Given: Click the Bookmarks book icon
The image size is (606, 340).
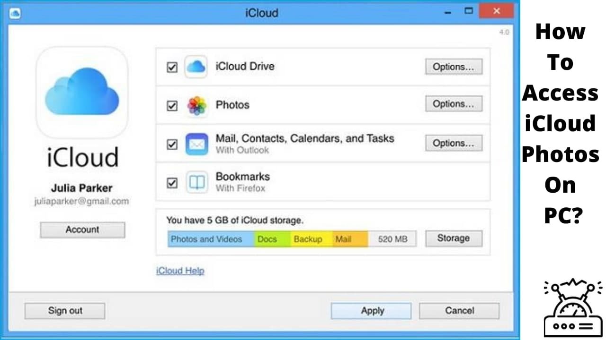Looking at the screenshot, I should point(196,182).
